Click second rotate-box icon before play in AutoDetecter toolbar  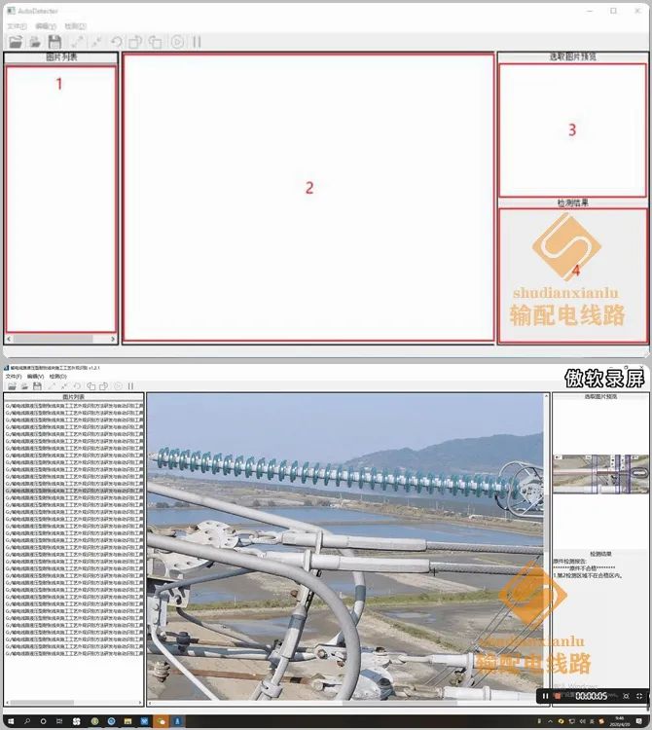(x=155, y=42)
